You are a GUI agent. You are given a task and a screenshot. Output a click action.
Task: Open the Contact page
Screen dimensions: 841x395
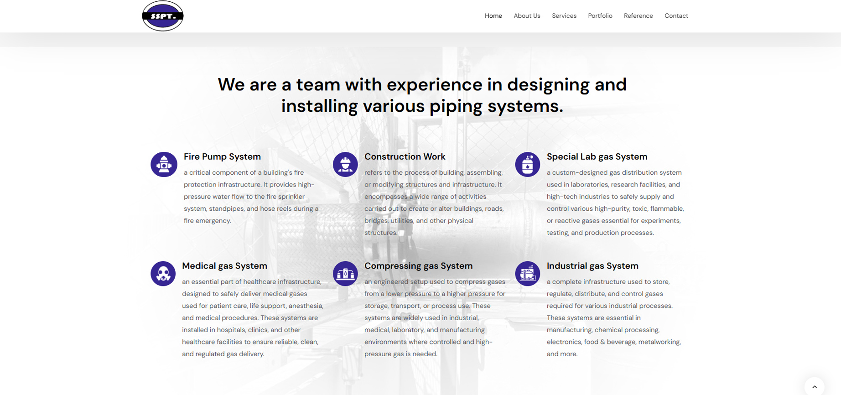676,16
